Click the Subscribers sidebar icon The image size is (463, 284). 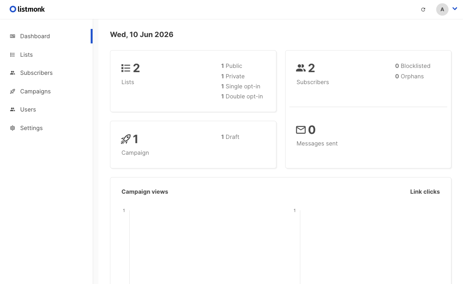click(x=13, y=73)
